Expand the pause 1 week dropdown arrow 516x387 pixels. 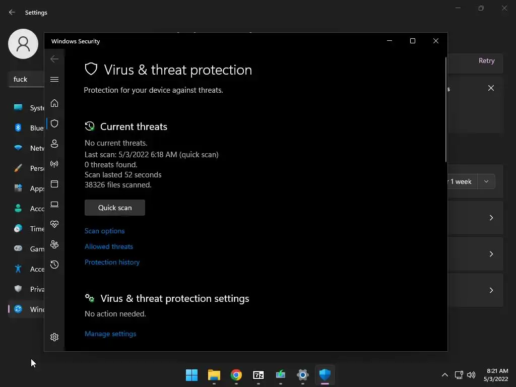[486, 181]
